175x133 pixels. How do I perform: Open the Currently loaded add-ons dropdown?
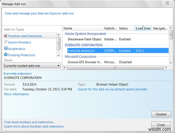32,66
